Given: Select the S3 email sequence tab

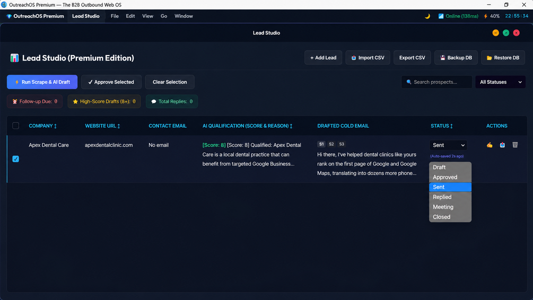Looking at the screenshot, I should (x=342, y=144).
